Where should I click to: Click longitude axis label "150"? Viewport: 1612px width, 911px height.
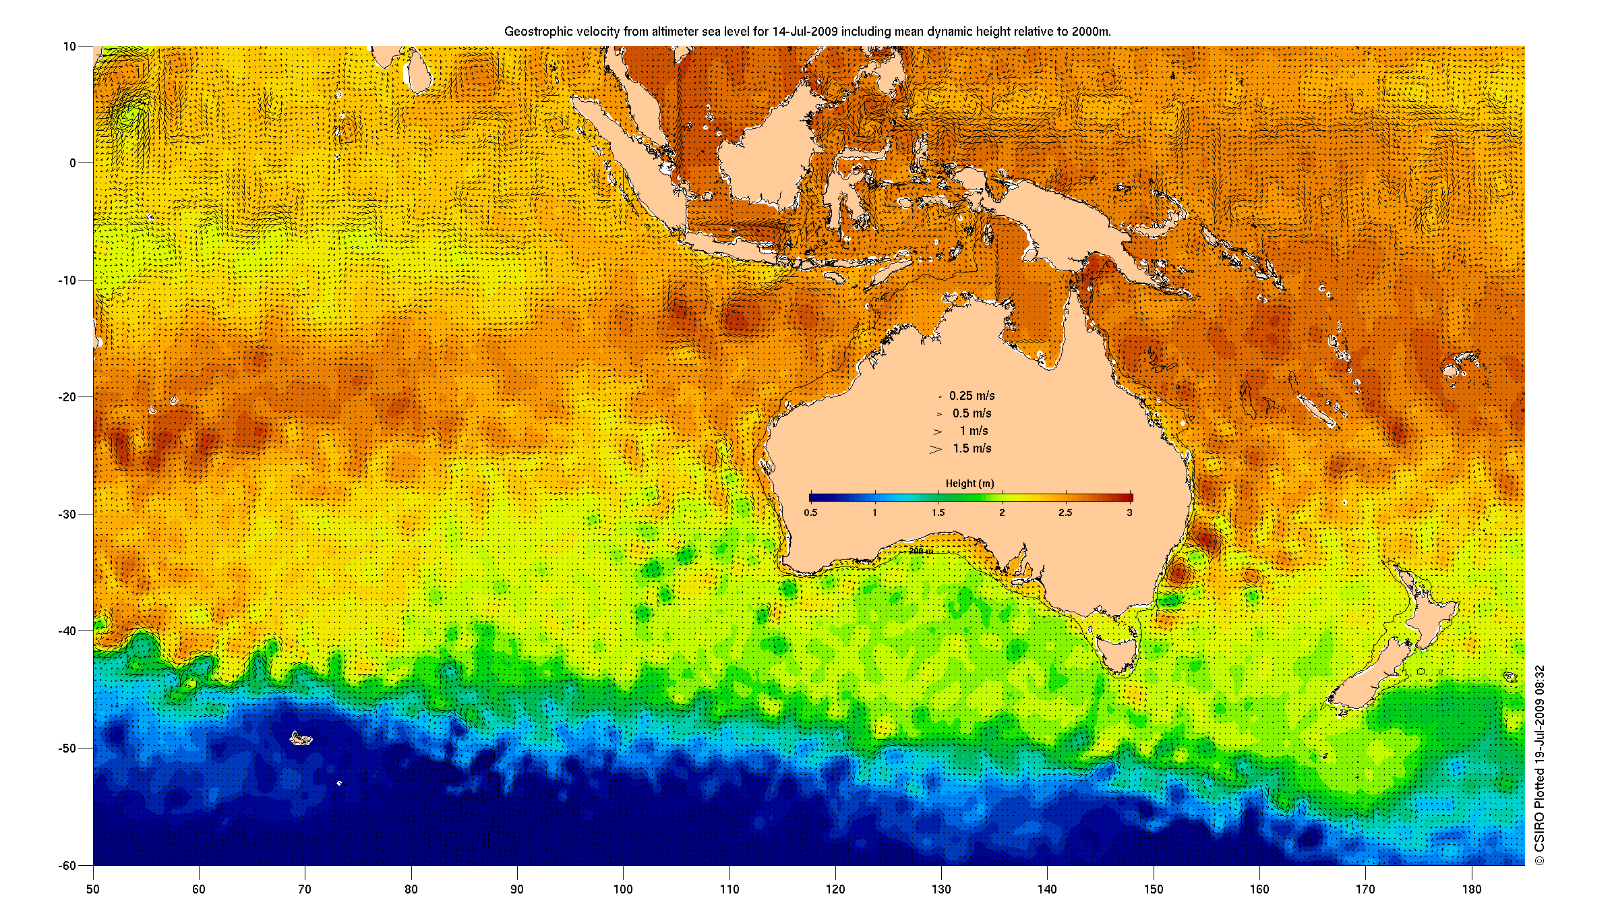click(1154, 889)
